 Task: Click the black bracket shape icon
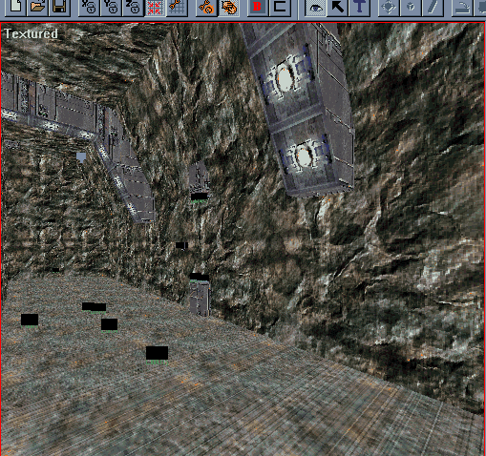(x=280, y=7)
